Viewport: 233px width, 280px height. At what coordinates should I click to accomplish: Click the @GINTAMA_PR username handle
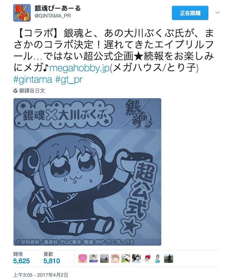click(52, 16)
